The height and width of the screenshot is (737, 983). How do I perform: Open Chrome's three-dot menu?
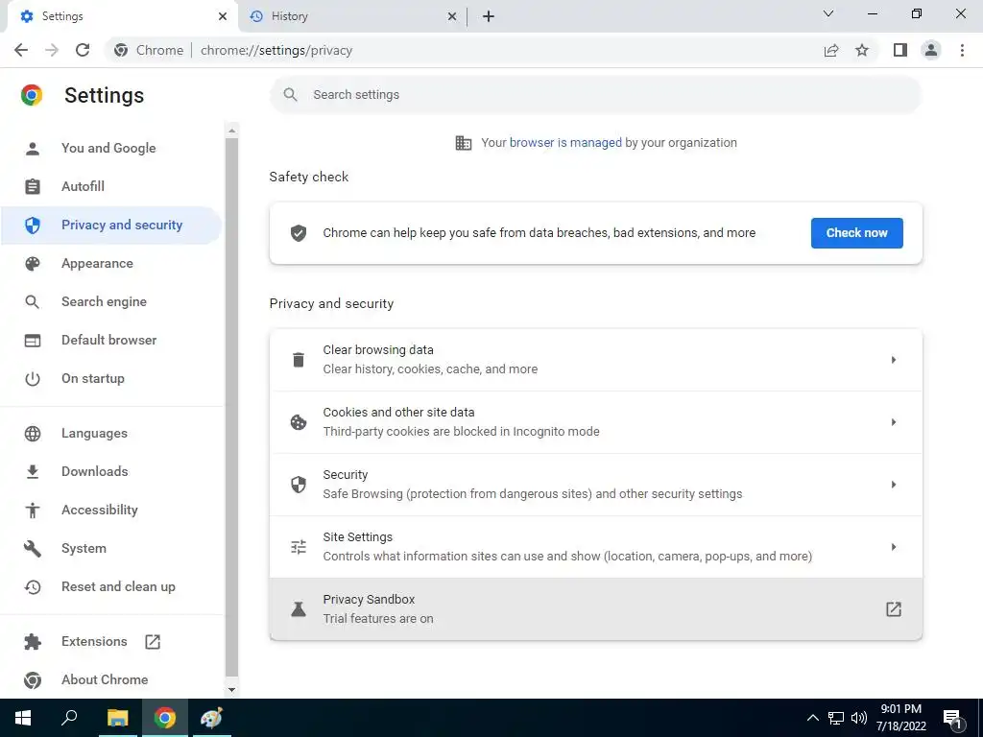click(962, 50)
